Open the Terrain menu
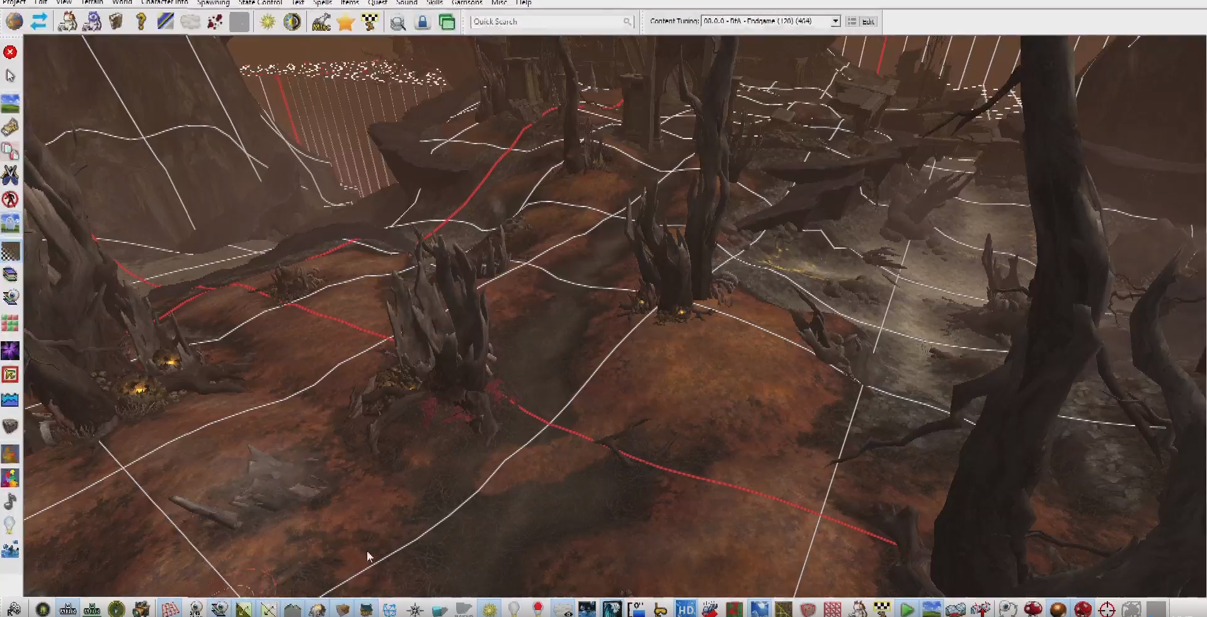This screenshot has height=617, width=1207. click(92, 3)
